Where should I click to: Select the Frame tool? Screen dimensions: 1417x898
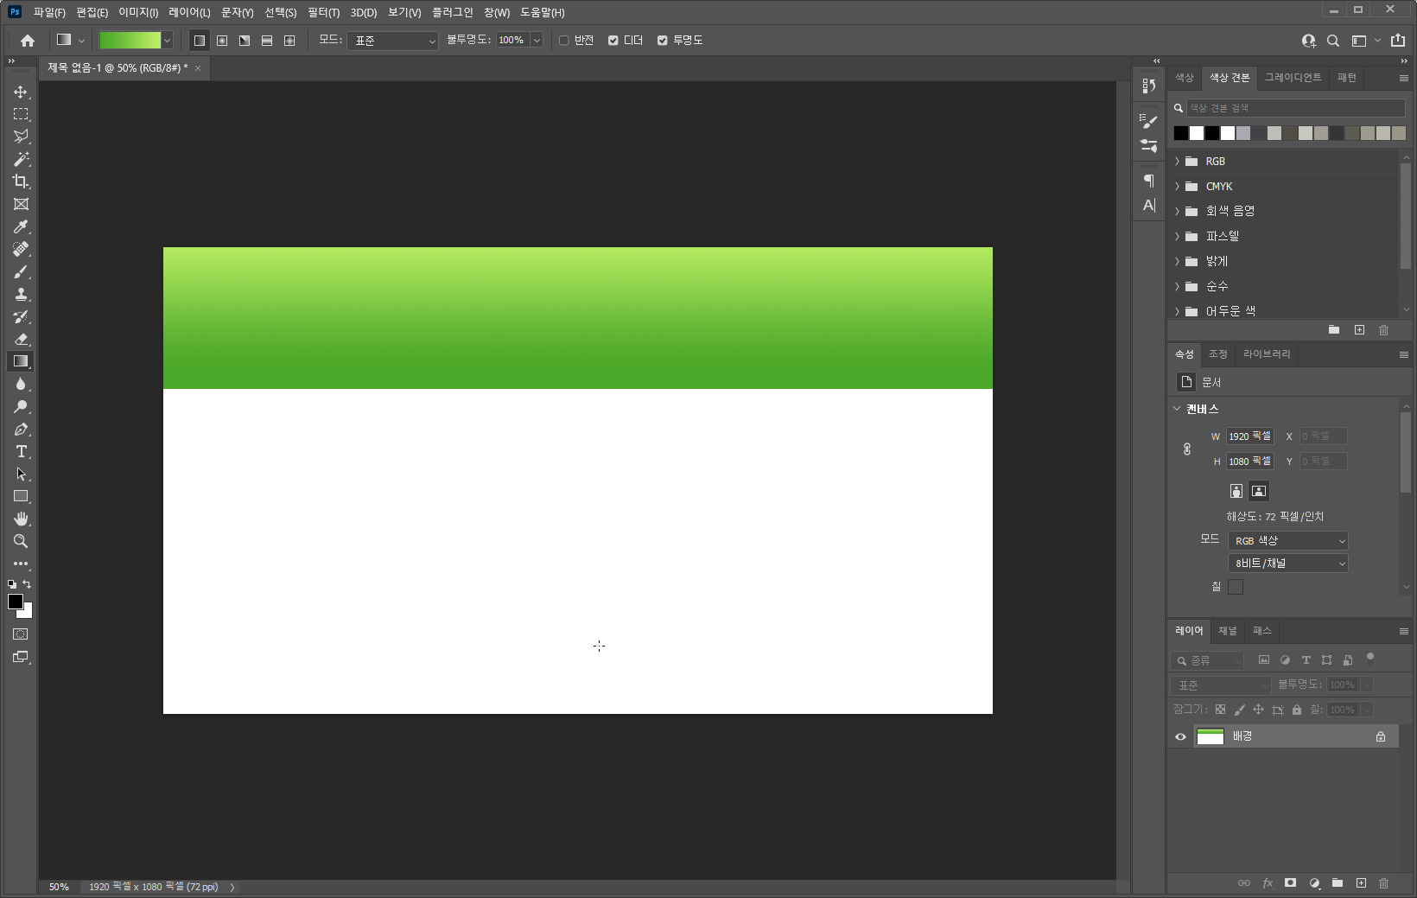pyautogui.click(x=21, y=204)
